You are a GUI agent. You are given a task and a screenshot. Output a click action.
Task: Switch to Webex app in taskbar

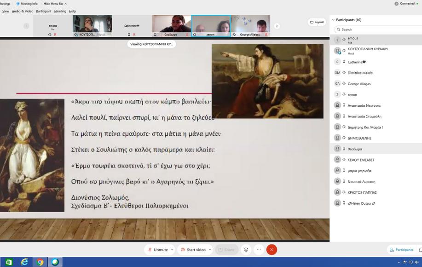55,262
